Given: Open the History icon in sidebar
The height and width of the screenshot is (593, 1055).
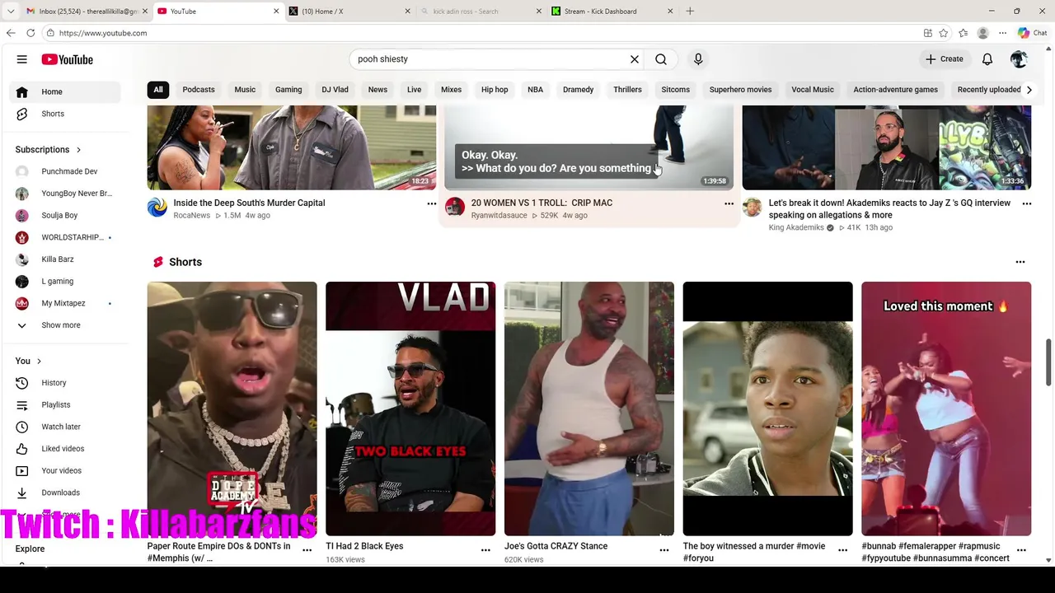Looking at the screenshot, I should click(x=22, y=383).
